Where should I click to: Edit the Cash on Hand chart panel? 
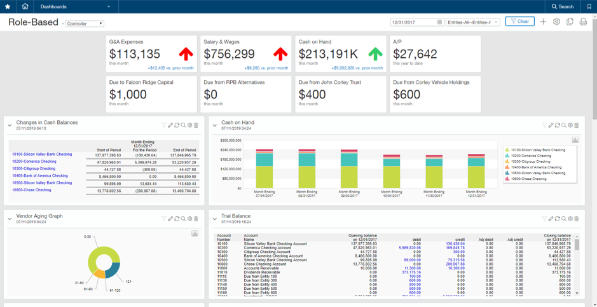[x=551, y=125]
